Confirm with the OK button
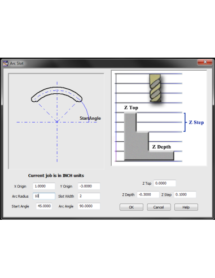 [x=131, y=207]
